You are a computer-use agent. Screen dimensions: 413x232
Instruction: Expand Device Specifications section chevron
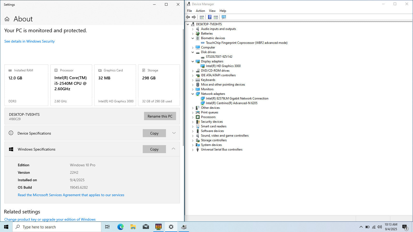(x=174, y=133)
